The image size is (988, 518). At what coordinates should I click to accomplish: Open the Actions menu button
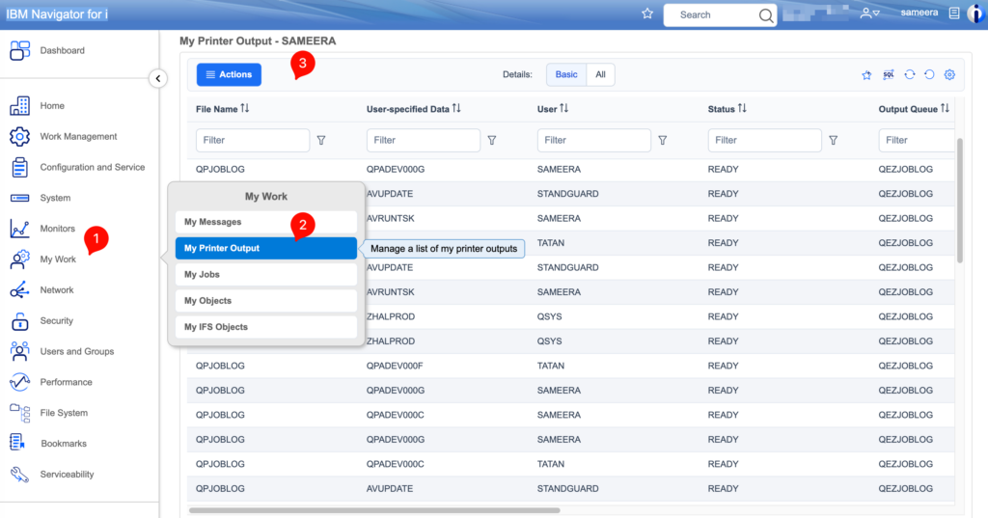229,74
